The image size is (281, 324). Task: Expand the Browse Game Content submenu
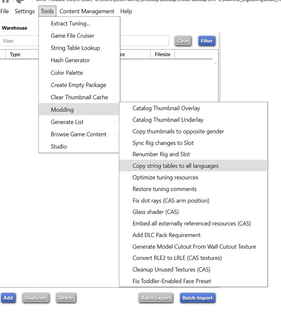coord(78,134)
